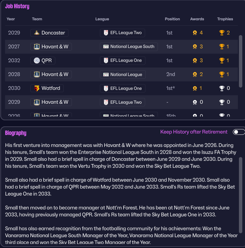Click the EFL League Two logo in Doncaster row
Image resolution: width=245 pixels, height=248 pixels.
(106, 33)
